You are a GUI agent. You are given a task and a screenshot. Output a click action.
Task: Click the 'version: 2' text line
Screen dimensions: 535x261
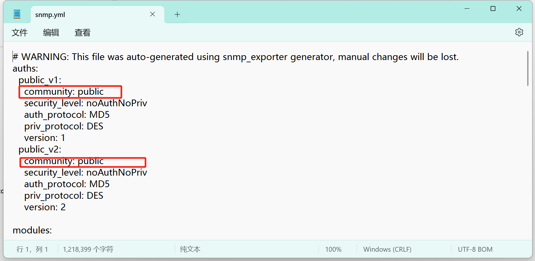click(x=45, y=207)
